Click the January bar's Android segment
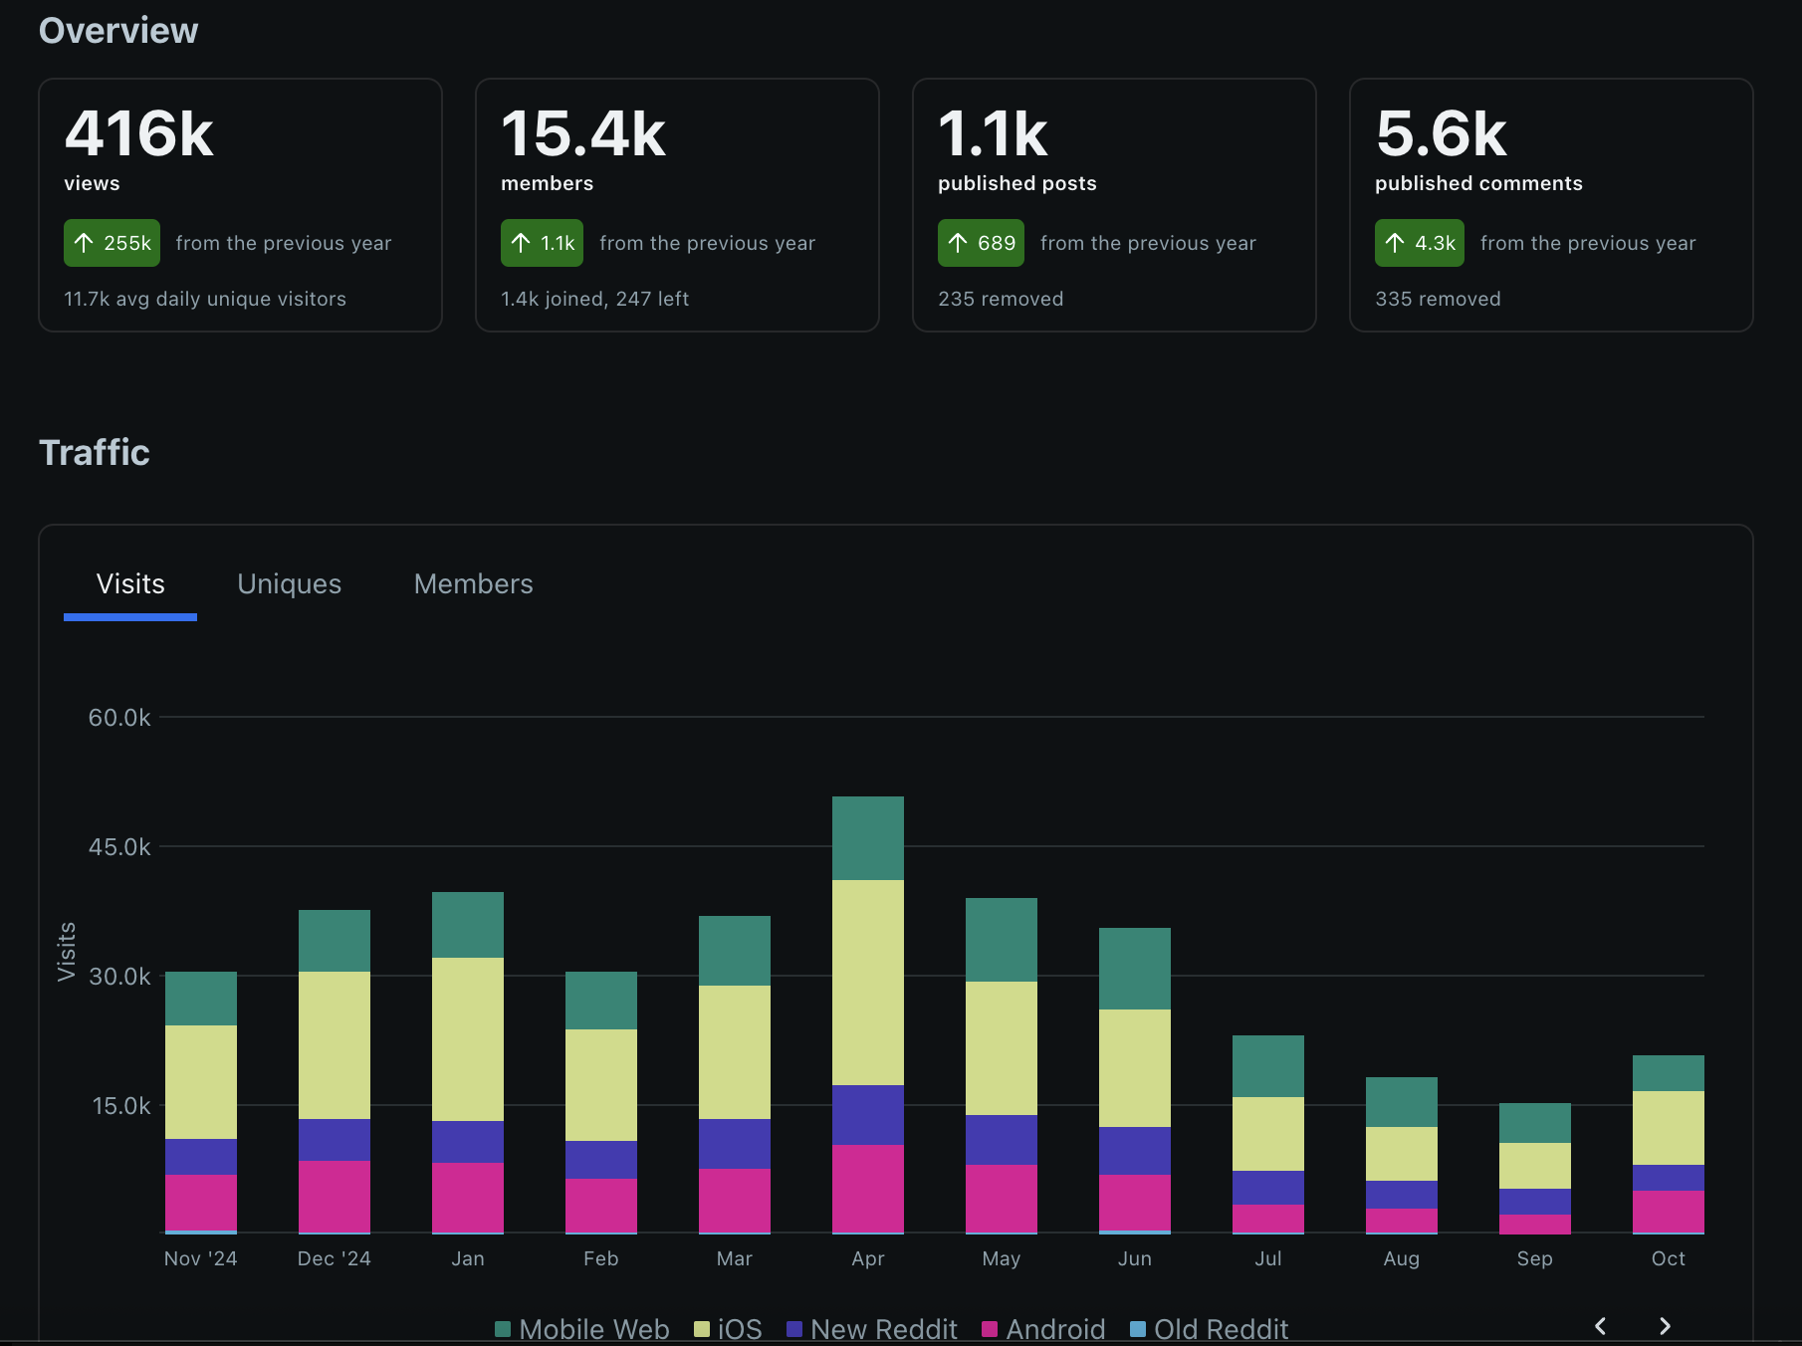Viewport: 1802px width, 1346px height. pyautogui.click(x=468, y=1197)
